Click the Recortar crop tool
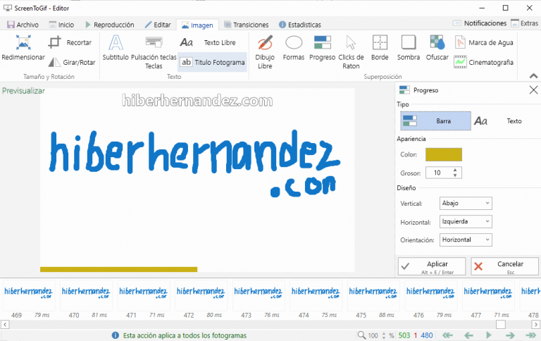 coord(70,42)
